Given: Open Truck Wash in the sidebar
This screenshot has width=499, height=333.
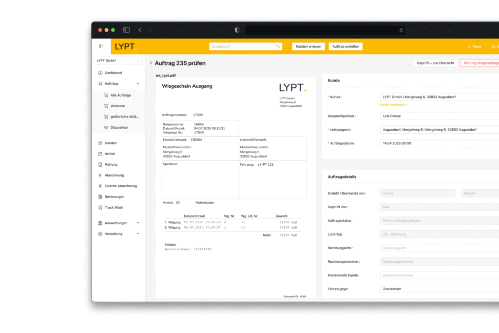Looking at the screenshot, I should [x=114, y=208].
